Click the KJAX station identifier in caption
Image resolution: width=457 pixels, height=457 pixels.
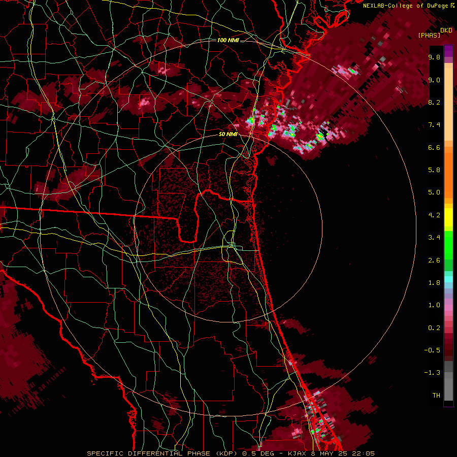297,453
